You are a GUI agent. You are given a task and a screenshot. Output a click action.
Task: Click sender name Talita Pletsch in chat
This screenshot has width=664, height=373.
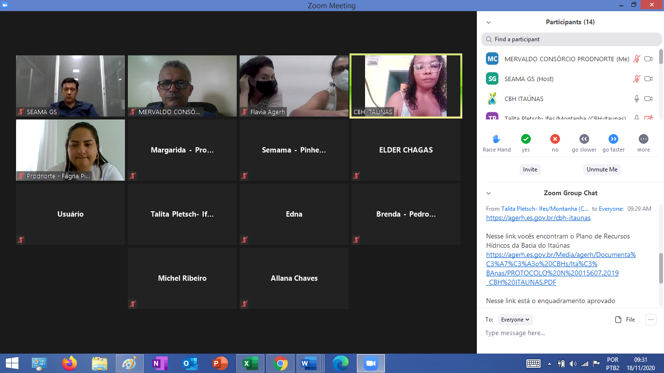point(545,209)
